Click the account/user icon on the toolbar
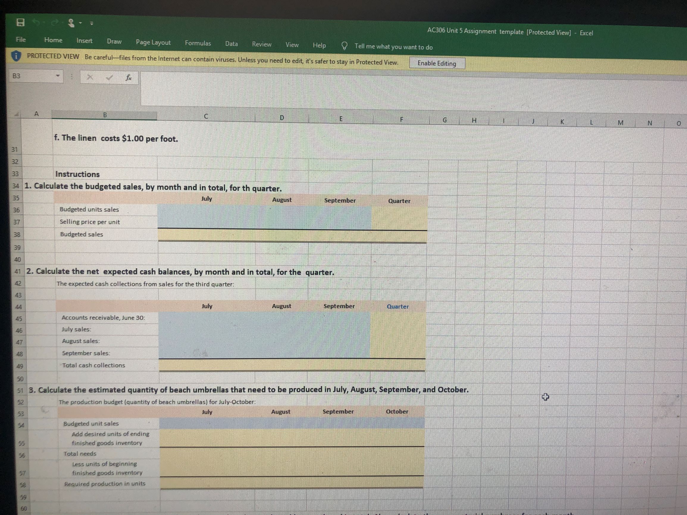The image size is (687, 515). pyautogui.click(x=71, y=22)
